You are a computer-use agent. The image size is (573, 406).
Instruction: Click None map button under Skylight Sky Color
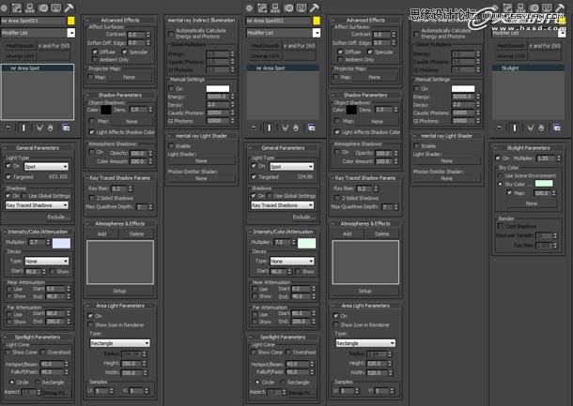coord(531,203)
